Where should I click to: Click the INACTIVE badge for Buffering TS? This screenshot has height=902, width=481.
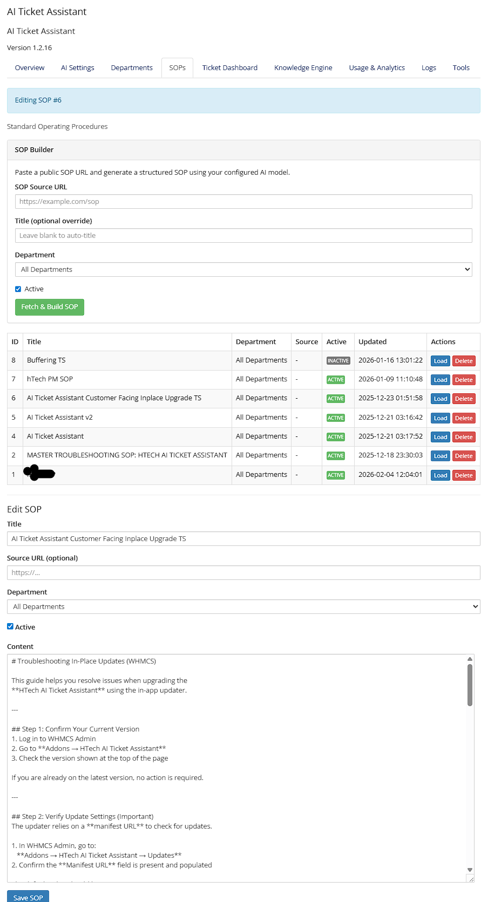[338, 361]
